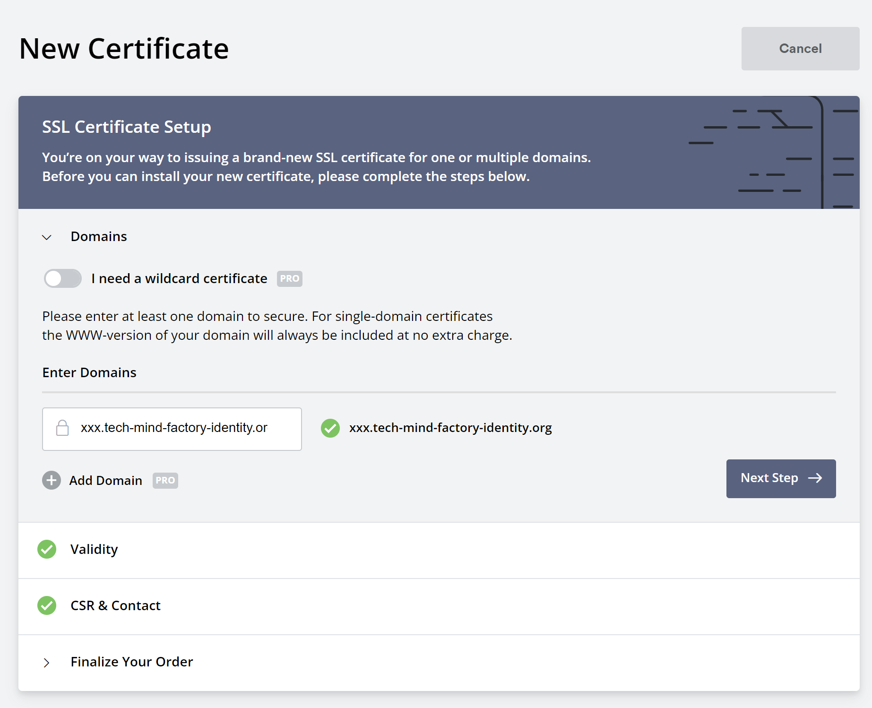
Task: Click the Cancel button
Action: coord(800,49)
